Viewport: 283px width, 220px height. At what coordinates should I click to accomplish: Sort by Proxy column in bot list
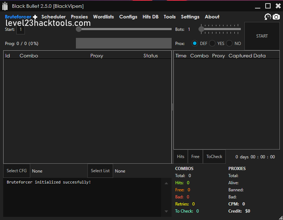97,56
